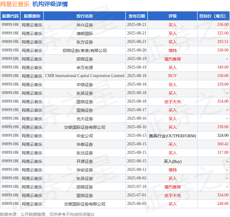Screen dimensions: 230x217
Task: Click the 投行名称 column header
Action: (x=85, y=16)
